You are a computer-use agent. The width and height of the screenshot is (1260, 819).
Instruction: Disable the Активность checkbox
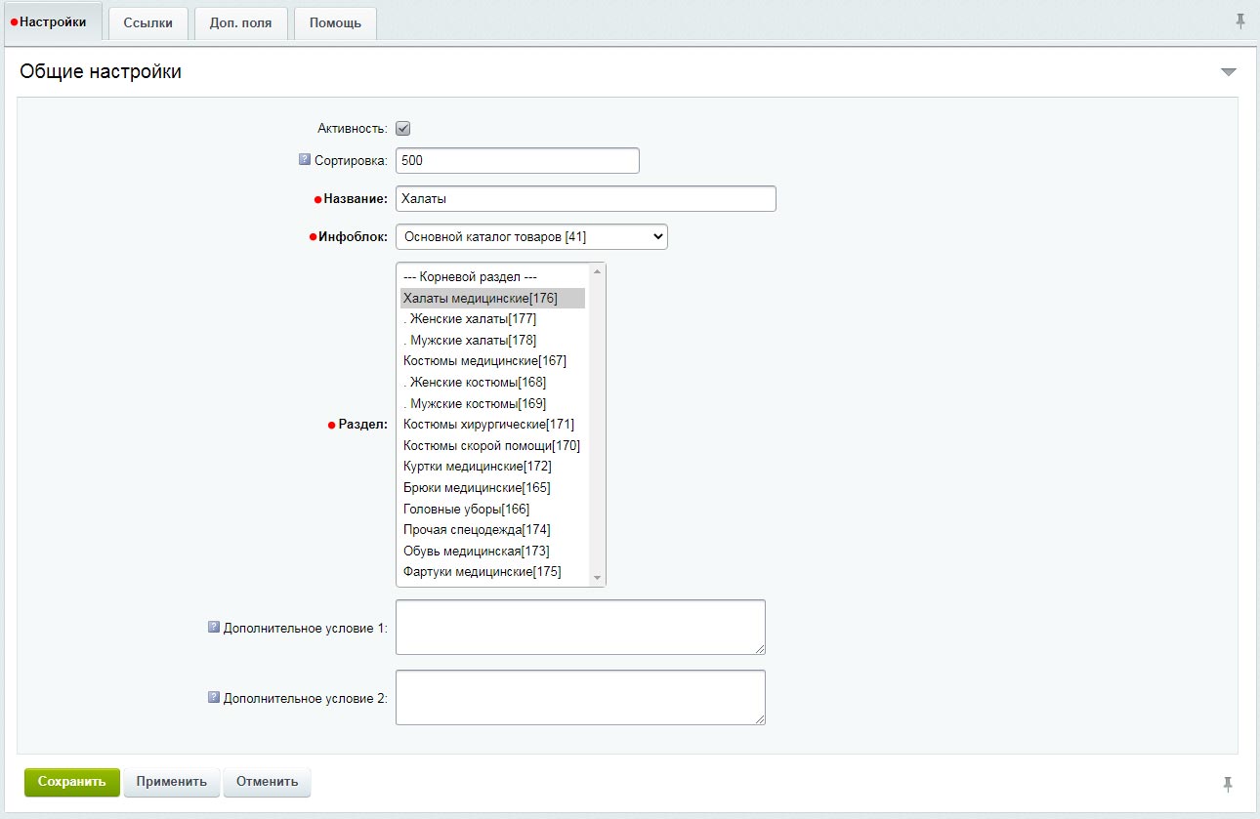[x=402, y=127]
